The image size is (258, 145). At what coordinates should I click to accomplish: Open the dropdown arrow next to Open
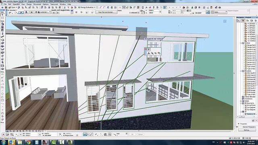pyautogui.click(x=17, y=7)
